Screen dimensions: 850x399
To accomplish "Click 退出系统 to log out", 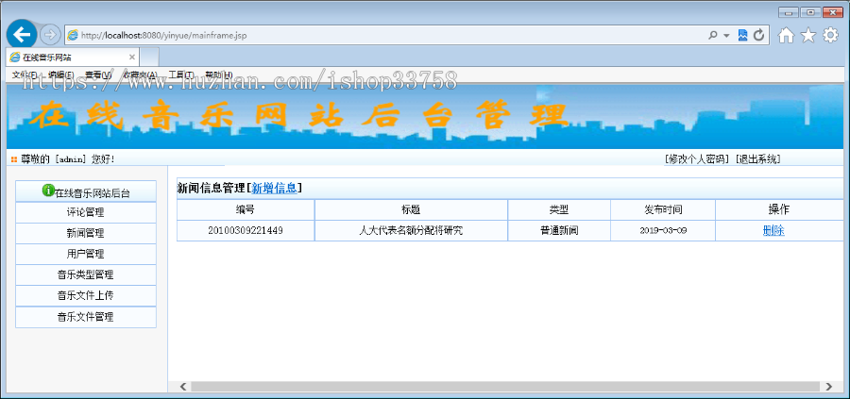I will tap(757, 159).
